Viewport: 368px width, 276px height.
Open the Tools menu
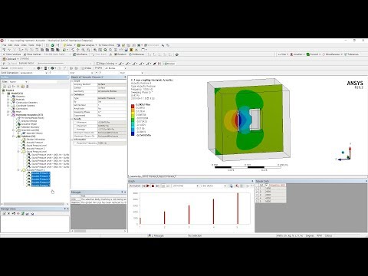point(31,45)
